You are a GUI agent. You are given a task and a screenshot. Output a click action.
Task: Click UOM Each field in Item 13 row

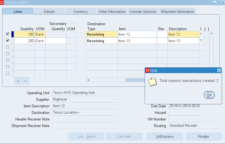coord(40,41)
